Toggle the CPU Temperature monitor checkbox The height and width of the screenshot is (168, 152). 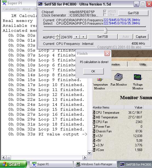[94, 112]
